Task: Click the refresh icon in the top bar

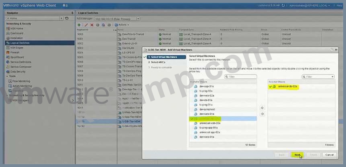Action: coord(283,5)
